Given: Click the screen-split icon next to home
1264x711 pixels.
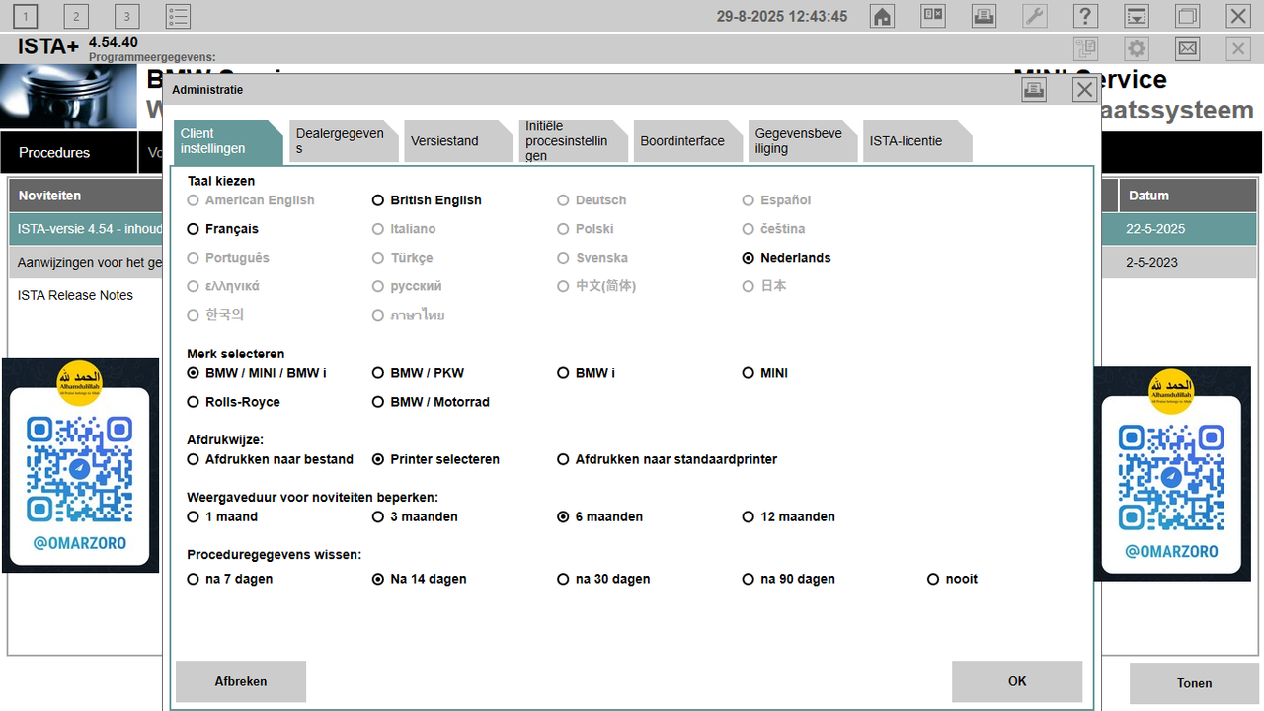Looking at the screenshot, I should 933,16.
